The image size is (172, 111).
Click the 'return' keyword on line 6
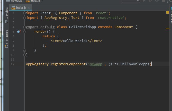point(49,36)
